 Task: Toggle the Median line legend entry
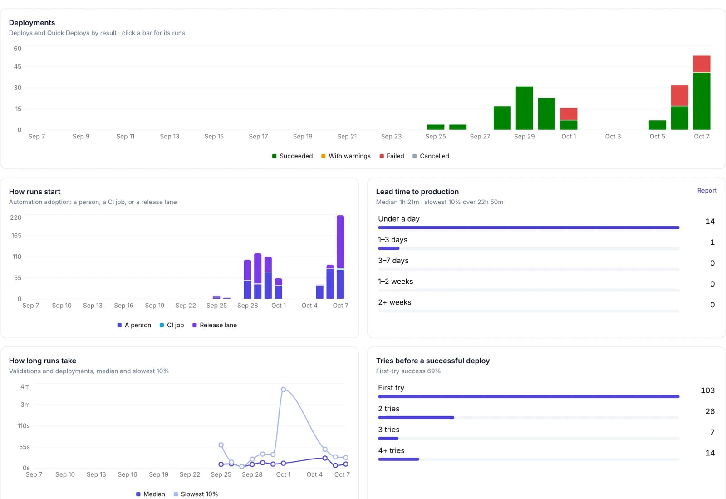[x=151, y=494]
